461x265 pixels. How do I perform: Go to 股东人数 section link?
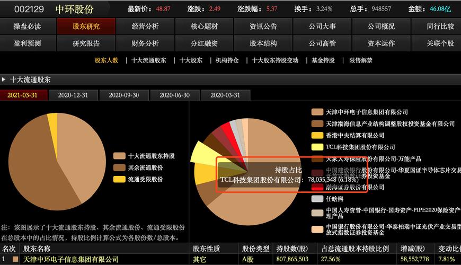[107, 60]
